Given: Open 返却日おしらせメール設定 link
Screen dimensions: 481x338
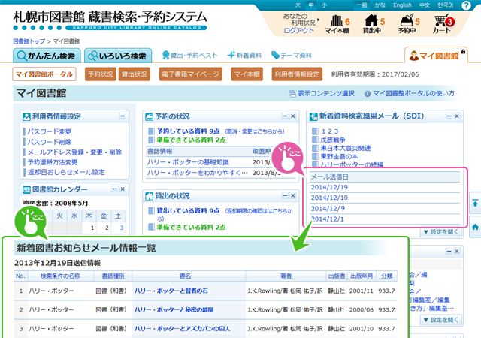Looking at the screenshot, I should (x=66, y=172).
